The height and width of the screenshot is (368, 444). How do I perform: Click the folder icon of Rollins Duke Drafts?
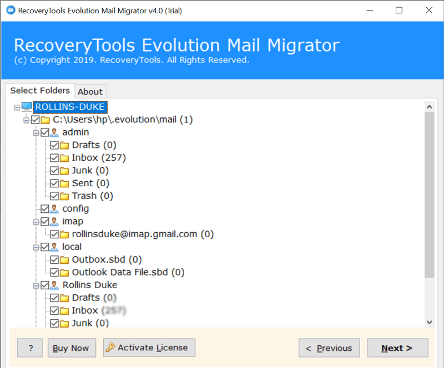pyautogui.click(x=64, y=298)
